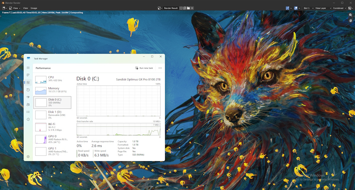Click Blender render status info line
Image resolution: width=355 pixels, height=190 pixels.
coord(43,13)
